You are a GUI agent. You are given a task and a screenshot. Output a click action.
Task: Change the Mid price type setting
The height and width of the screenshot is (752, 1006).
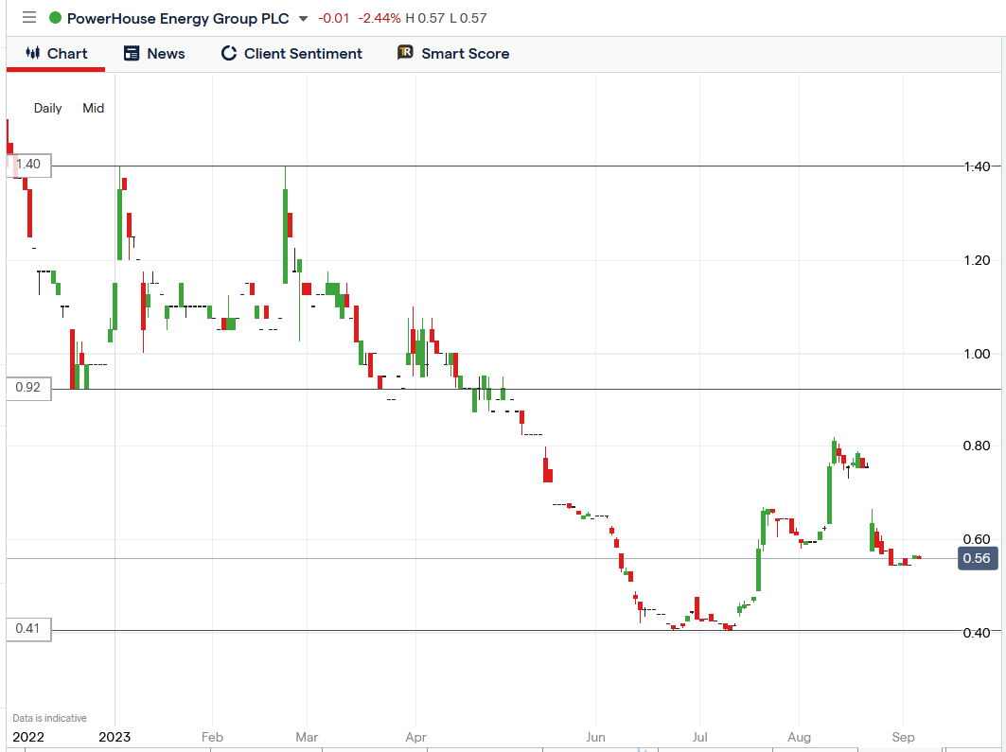click(x=93, y=109)
